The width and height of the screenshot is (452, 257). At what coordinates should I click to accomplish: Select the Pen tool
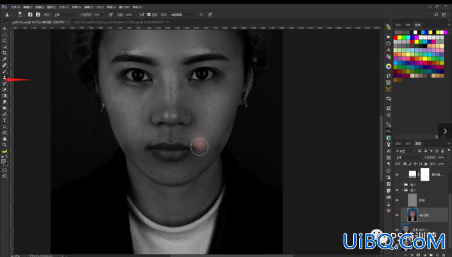click(x=4, y=114)
